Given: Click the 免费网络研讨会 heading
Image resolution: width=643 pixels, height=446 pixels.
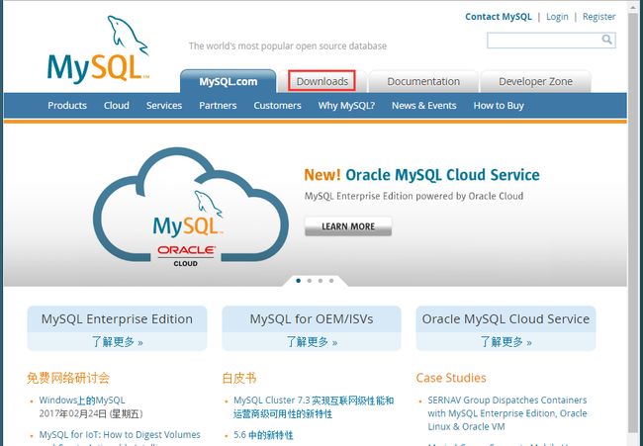Looking at the screenshot, I should pos(68,378).
